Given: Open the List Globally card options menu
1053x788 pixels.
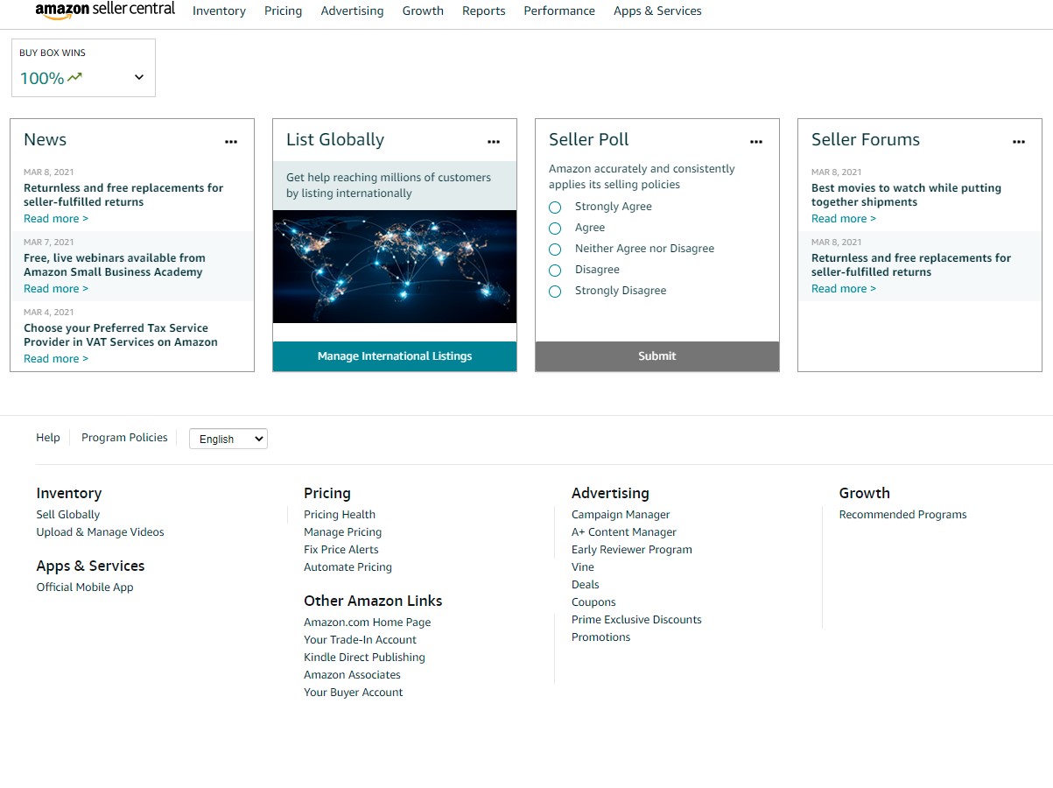Looking at the screenshot, I should tap(494, 141).
